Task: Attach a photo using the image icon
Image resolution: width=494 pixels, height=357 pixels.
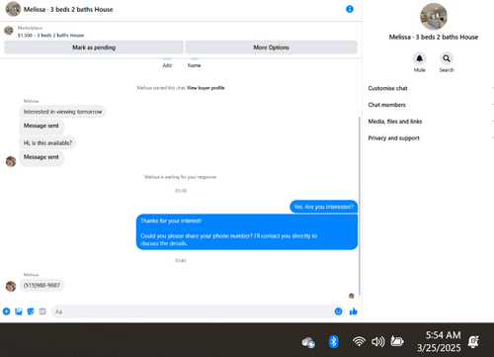Action: pyautogui.click(x=19, y=312)
